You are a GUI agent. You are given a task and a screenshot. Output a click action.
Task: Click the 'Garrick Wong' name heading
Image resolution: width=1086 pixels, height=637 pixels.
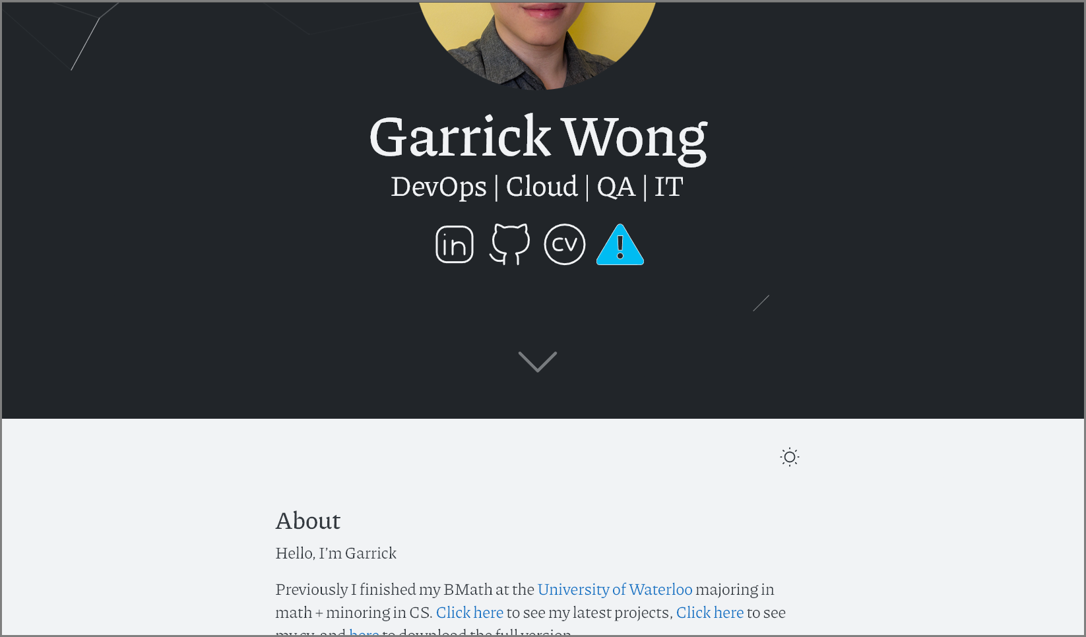click(x=538, y=137)
